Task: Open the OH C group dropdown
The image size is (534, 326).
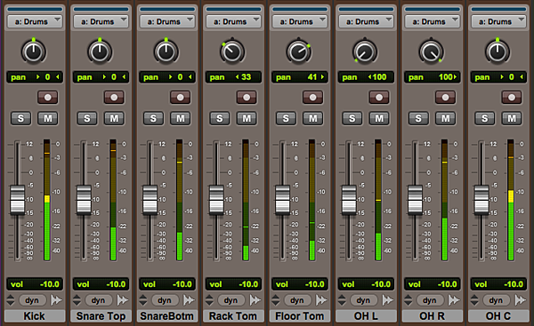Action: pos(498,21)
